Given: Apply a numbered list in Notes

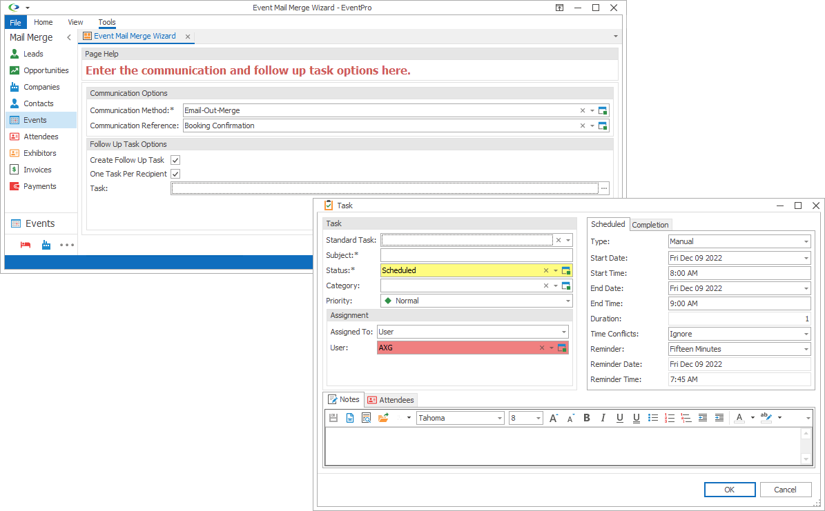Looking at the screenshot, I should 669,418.
